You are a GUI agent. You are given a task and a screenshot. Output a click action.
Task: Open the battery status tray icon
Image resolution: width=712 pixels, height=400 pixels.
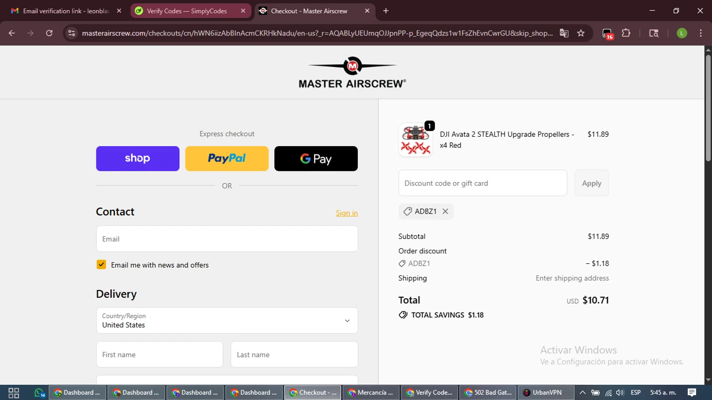595,393
